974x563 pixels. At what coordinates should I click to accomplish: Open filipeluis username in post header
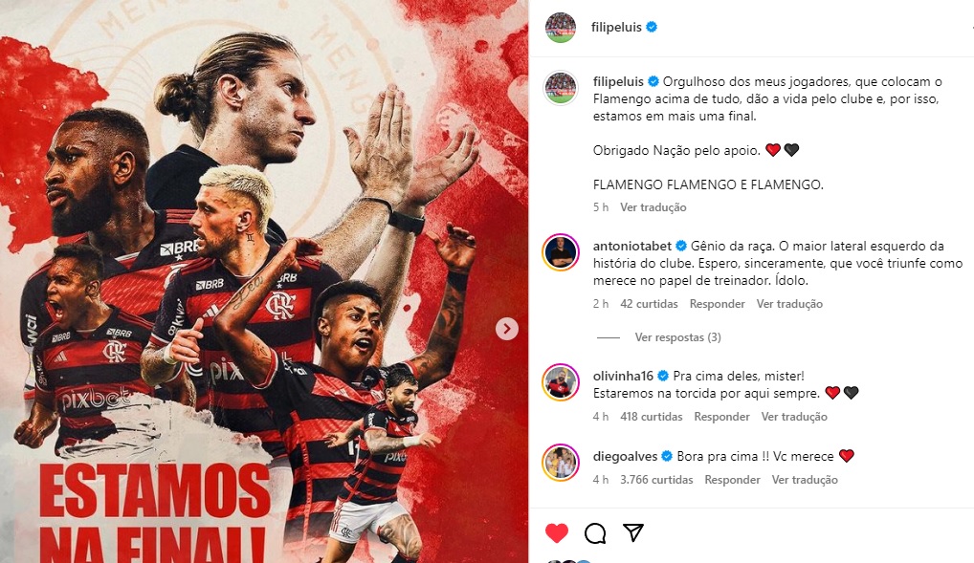tap(616, 28)
